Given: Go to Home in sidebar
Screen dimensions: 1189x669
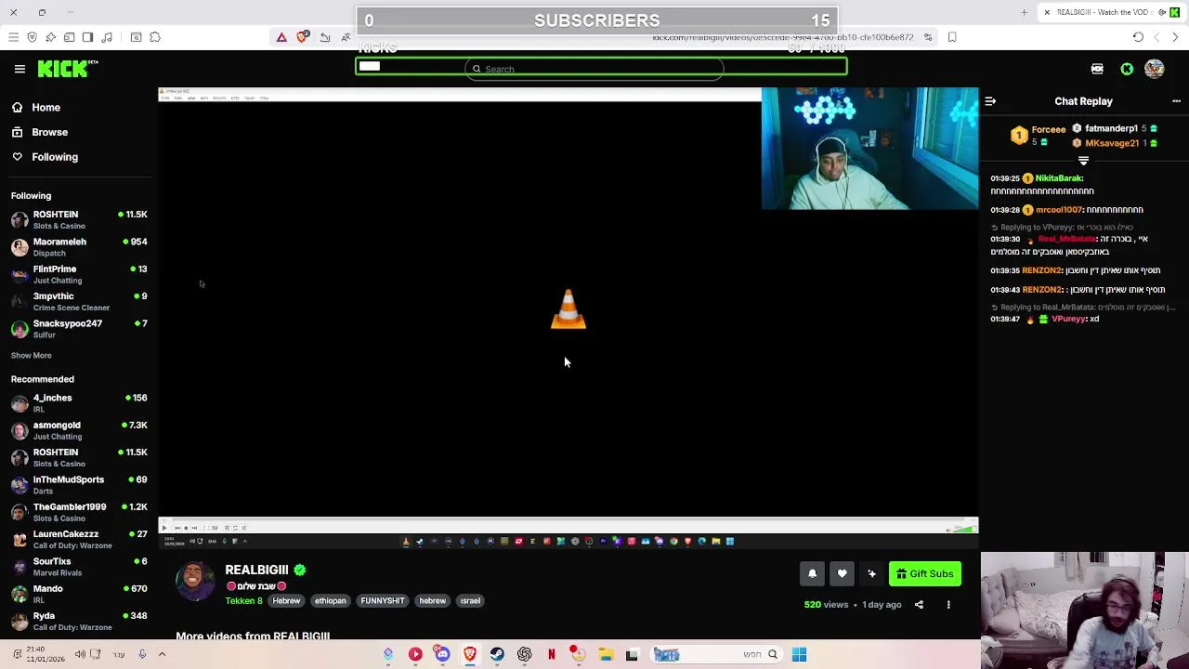Looking at the screenshot, I should [46, 108].
